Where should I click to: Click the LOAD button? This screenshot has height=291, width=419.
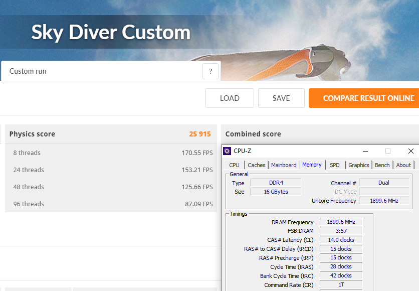click(x=230, y=98)
